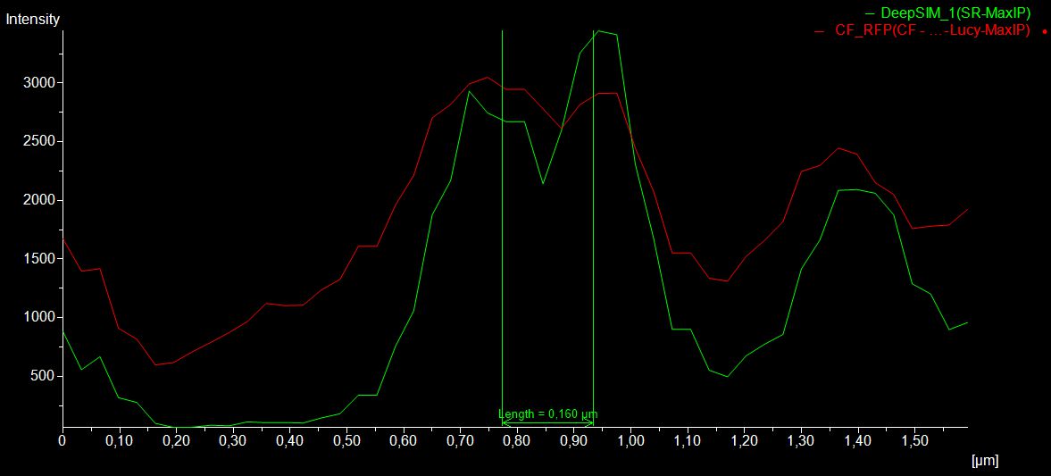Select the left vertical measurement line

(502, 223)
